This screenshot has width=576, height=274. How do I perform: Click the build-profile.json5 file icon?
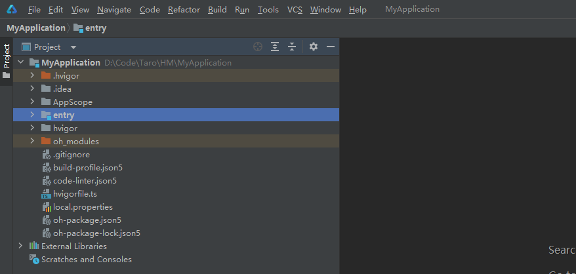click(x=47, y=168)
